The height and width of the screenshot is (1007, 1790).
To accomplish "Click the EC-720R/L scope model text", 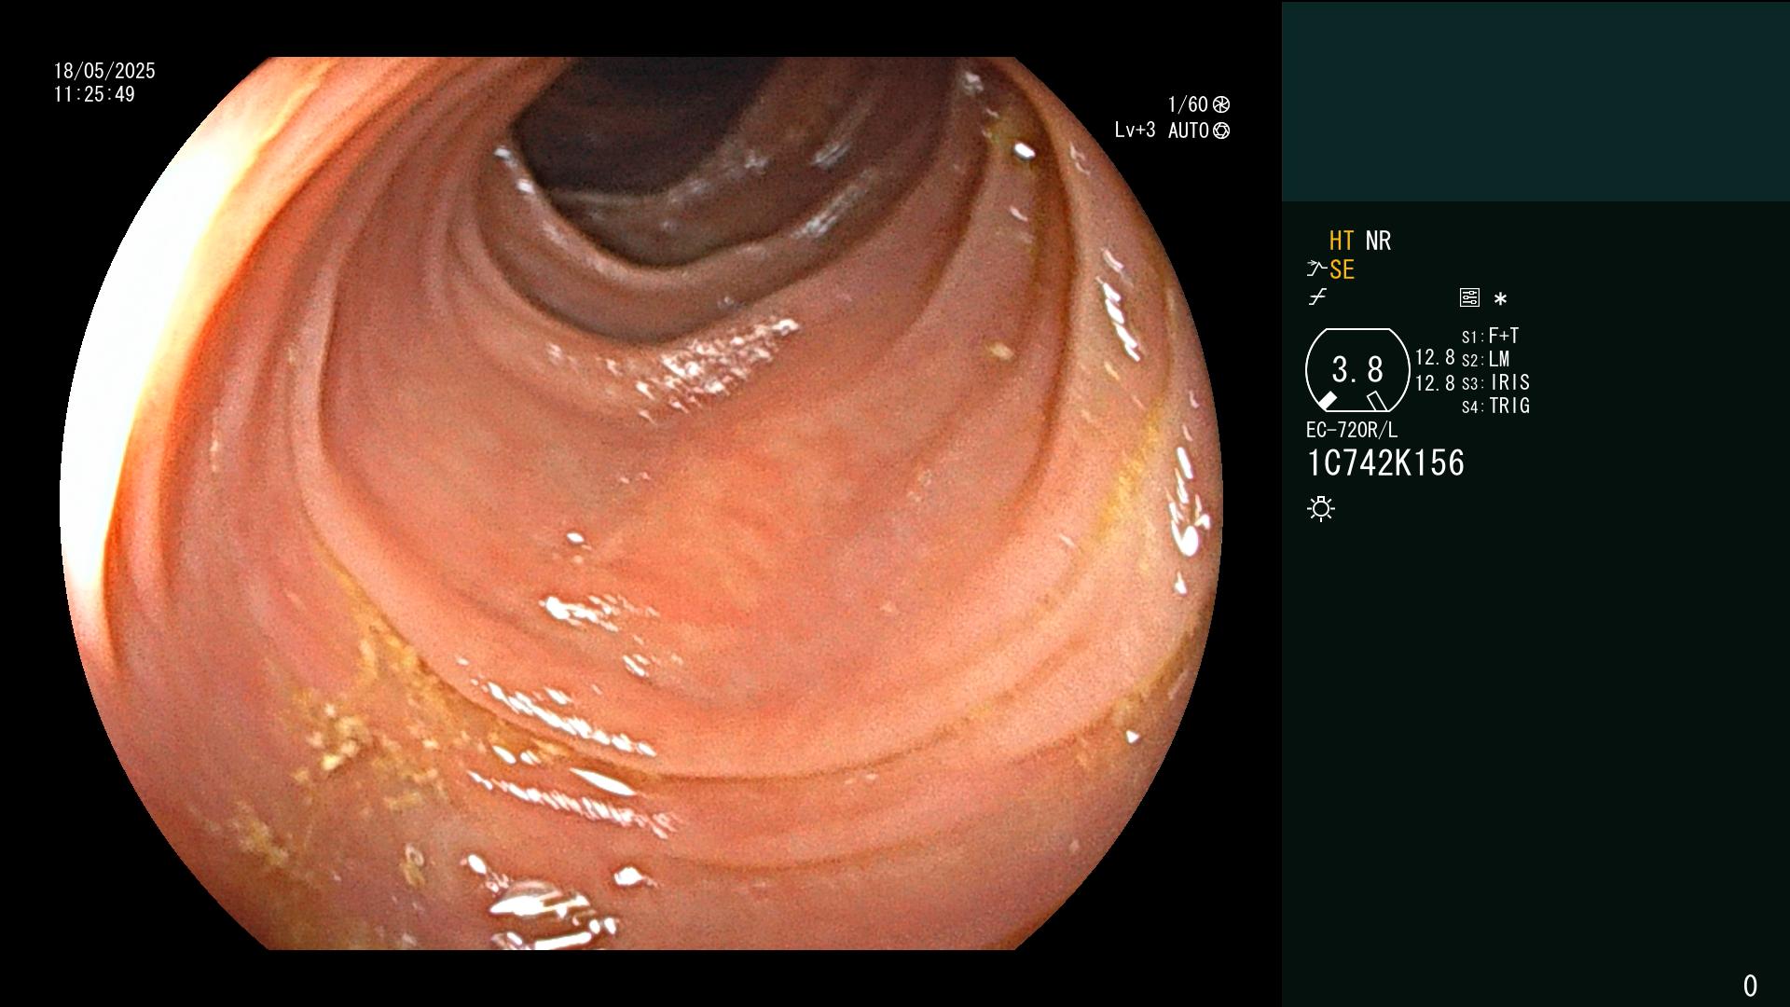I will (x=1352, y=430).
